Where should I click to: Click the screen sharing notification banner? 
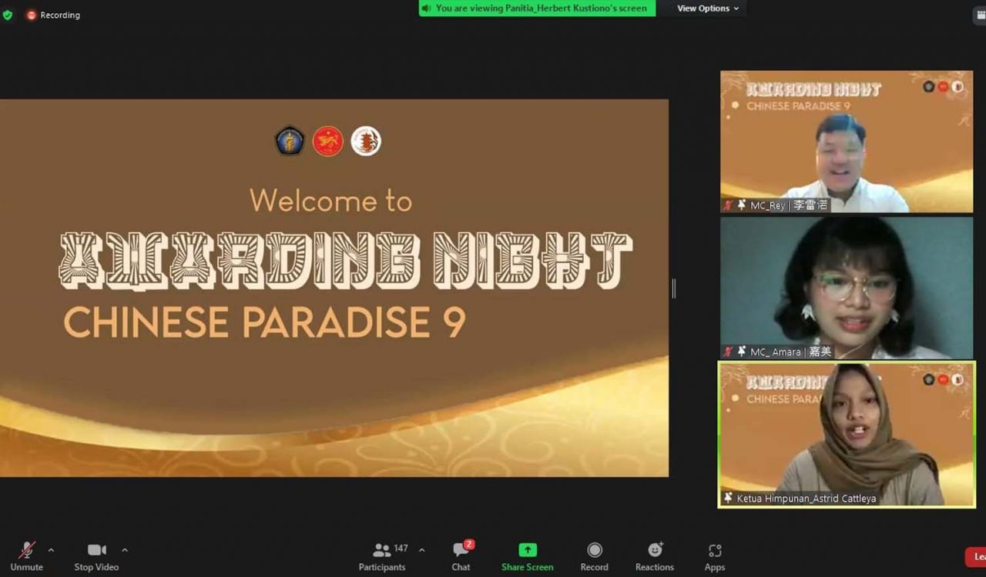tap(537, 8)
